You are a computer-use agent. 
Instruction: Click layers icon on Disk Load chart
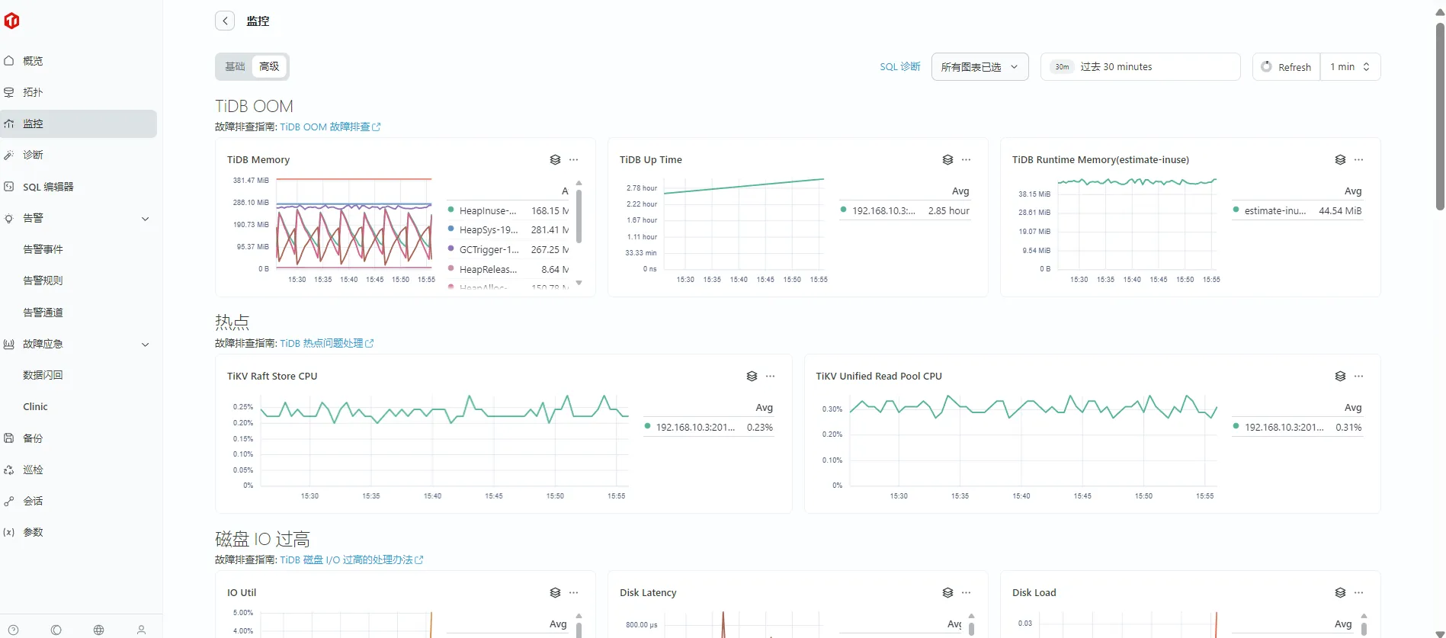[1340, 592]
